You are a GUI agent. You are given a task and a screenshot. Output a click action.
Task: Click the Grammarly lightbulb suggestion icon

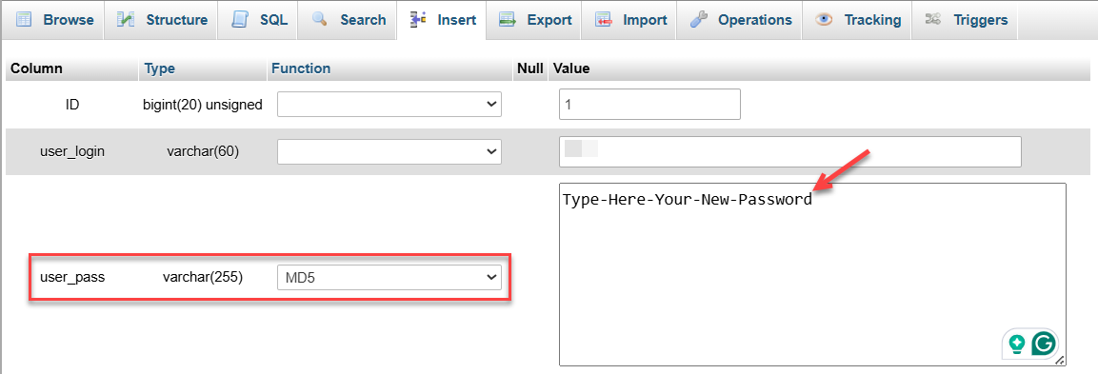pyautogui.click(x=1016, y=344)
